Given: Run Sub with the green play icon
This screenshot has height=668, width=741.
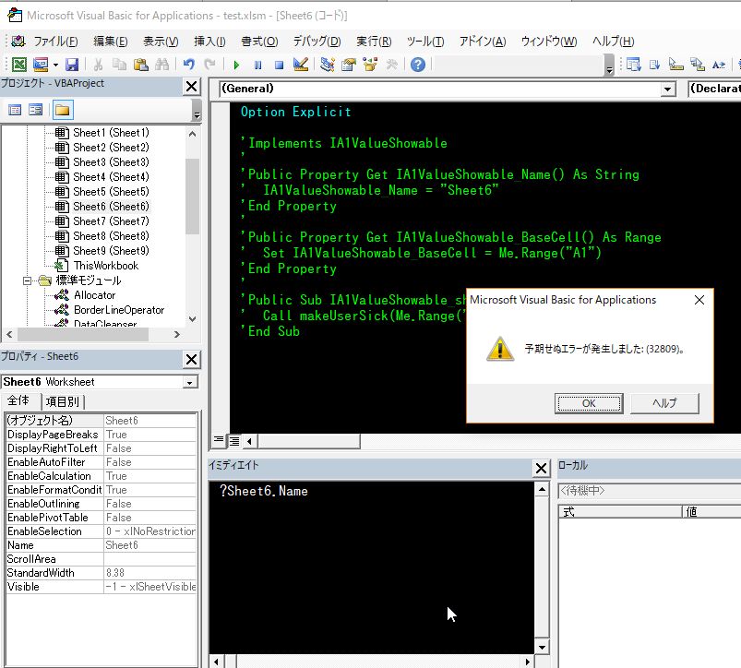Looking at the screenshot, I should pos(237,65).
